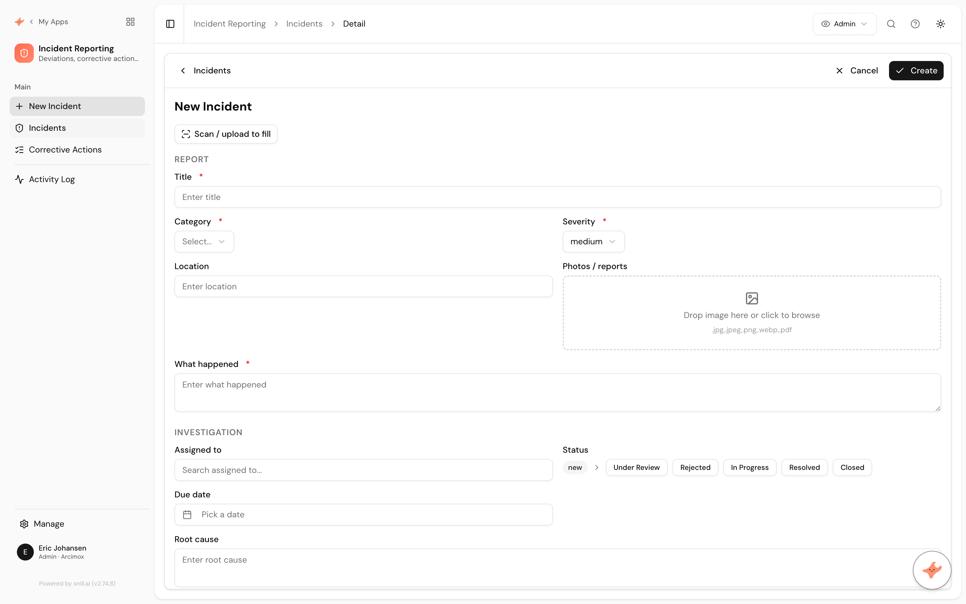The image size is (966, 604).
Task: Set status to Resolved
Action: pos(804,467)
